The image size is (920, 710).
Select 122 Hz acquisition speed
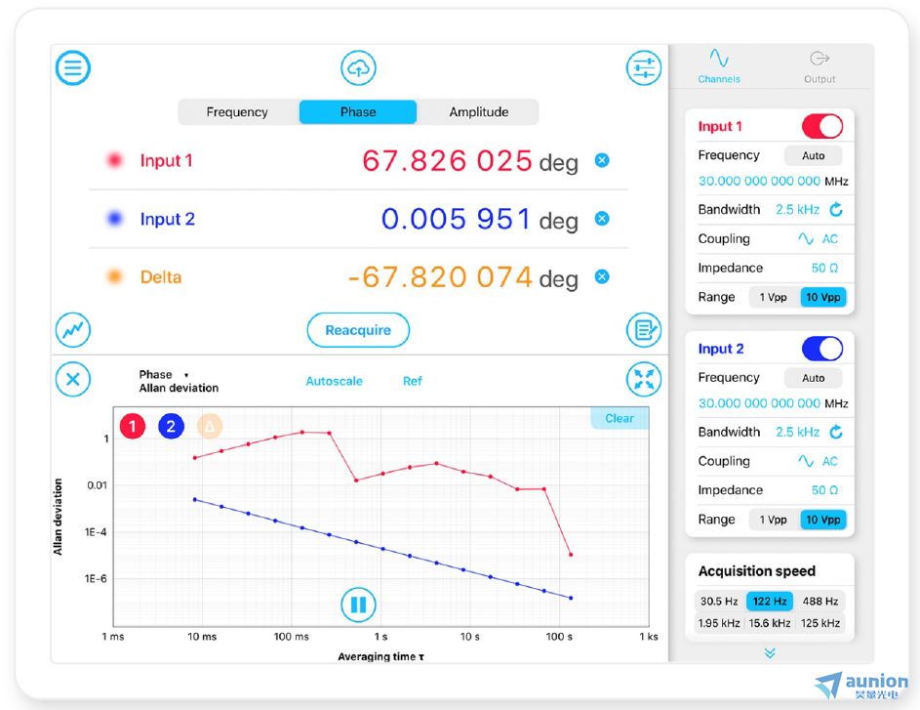[770, 602]
